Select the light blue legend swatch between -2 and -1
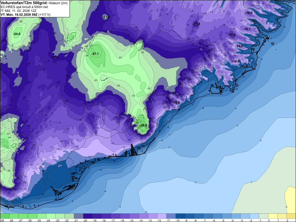 254,216
